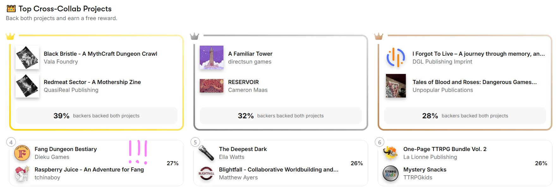Open Redmeat Sector - A Mothership Zine link
560x191 pixels.
point(92,82)
